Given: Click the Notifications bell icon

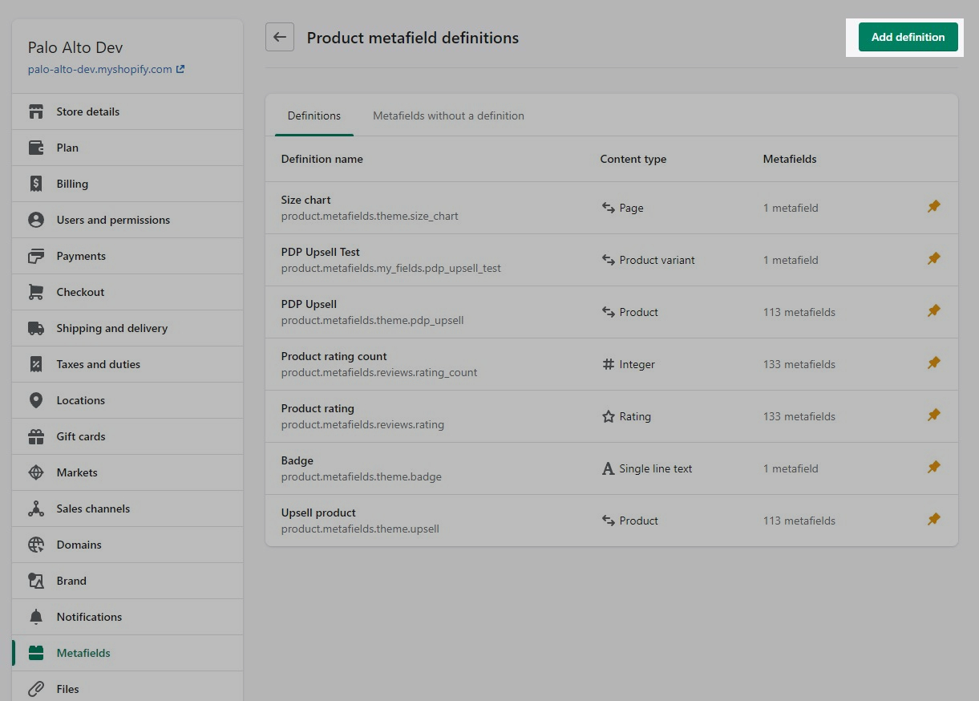Looking at the screenshot, I should pyautogui.click(x=36, y=617).
